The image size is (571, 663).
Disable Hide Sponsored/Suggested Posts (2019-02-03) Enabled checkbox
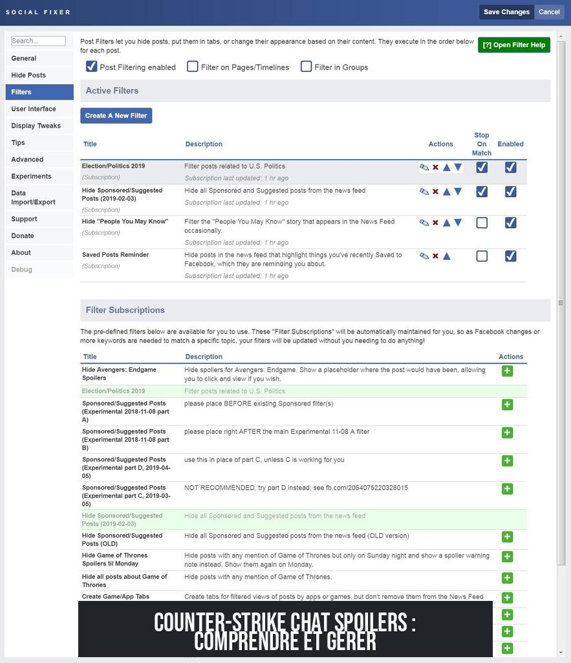tap(511, 191)
